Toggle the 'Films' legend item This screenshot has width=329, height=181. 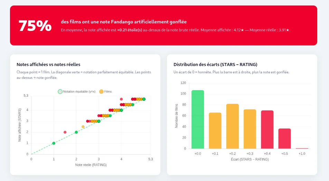105,92
